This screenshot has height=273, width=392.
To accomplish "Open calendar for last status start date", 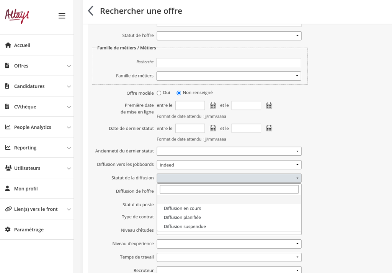I will [213, 129].
